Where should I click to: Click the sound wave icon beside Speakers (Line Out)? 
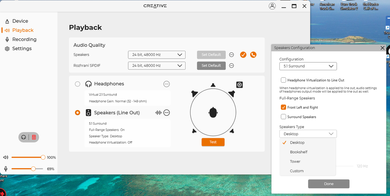(x=158, y=113)
